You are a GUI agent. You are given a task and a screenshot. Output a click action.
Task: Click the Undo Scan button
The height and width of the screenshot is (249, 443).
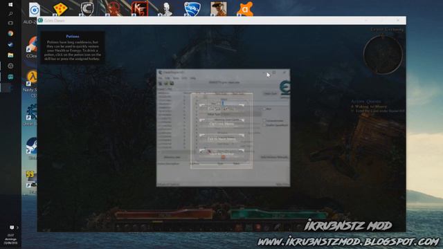click(x=270, y=93)
